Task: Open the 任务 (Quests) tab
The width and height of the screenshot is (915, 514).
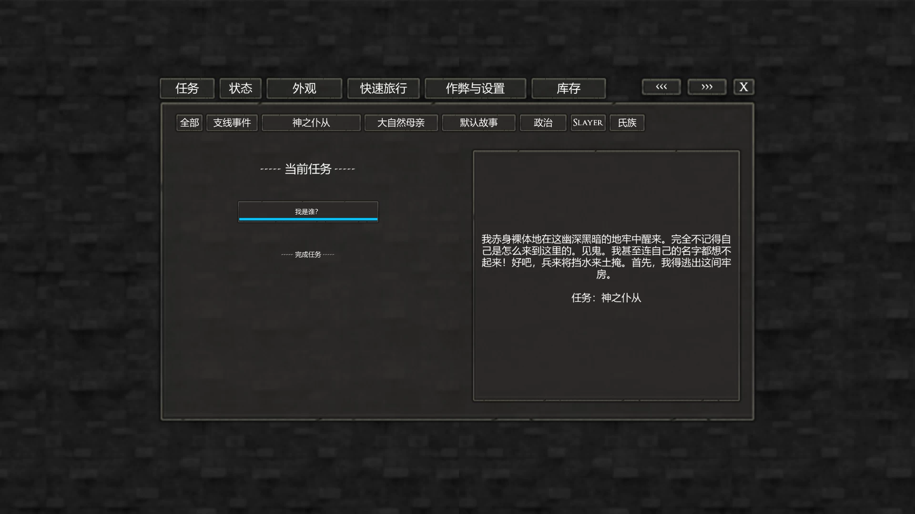Action: click(x=187, y=88)
